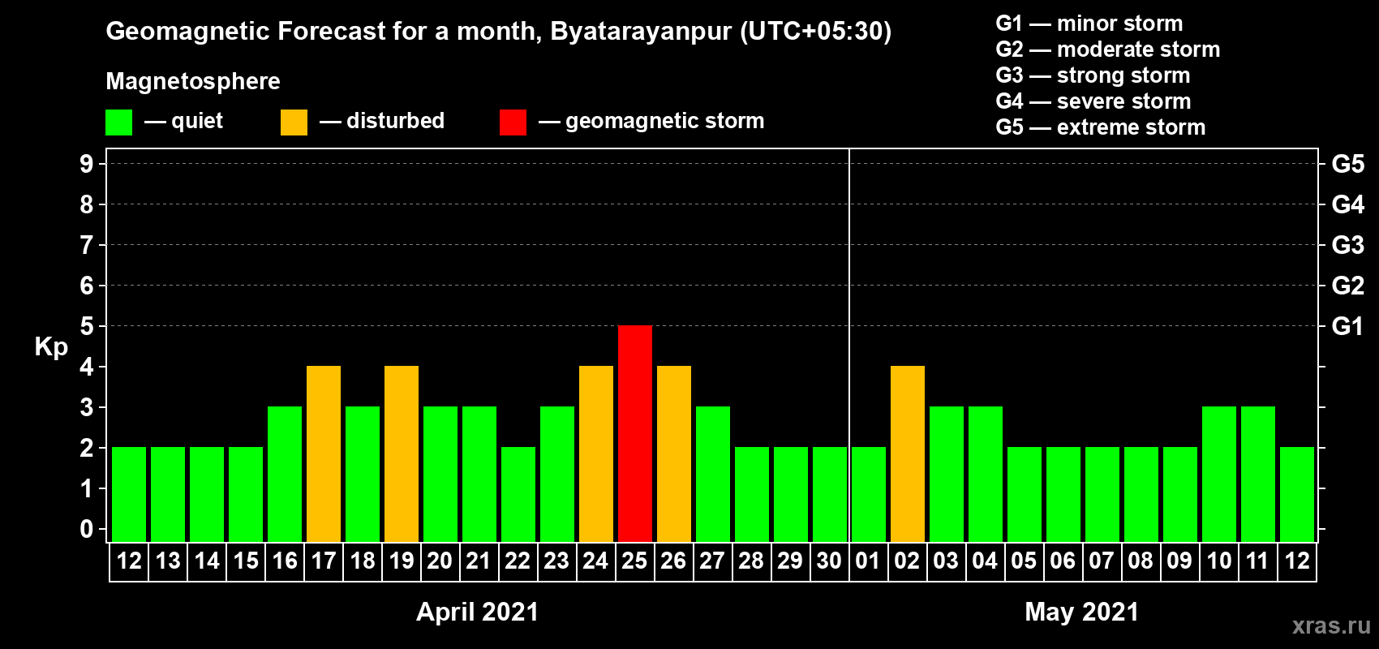
Task: Click date label 30 on the axis
Action: (x=829, y=561)
